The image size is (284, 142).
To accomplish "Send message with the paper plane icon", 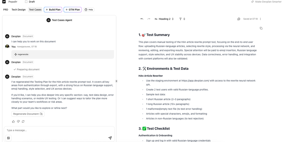I will click(110, 138).
